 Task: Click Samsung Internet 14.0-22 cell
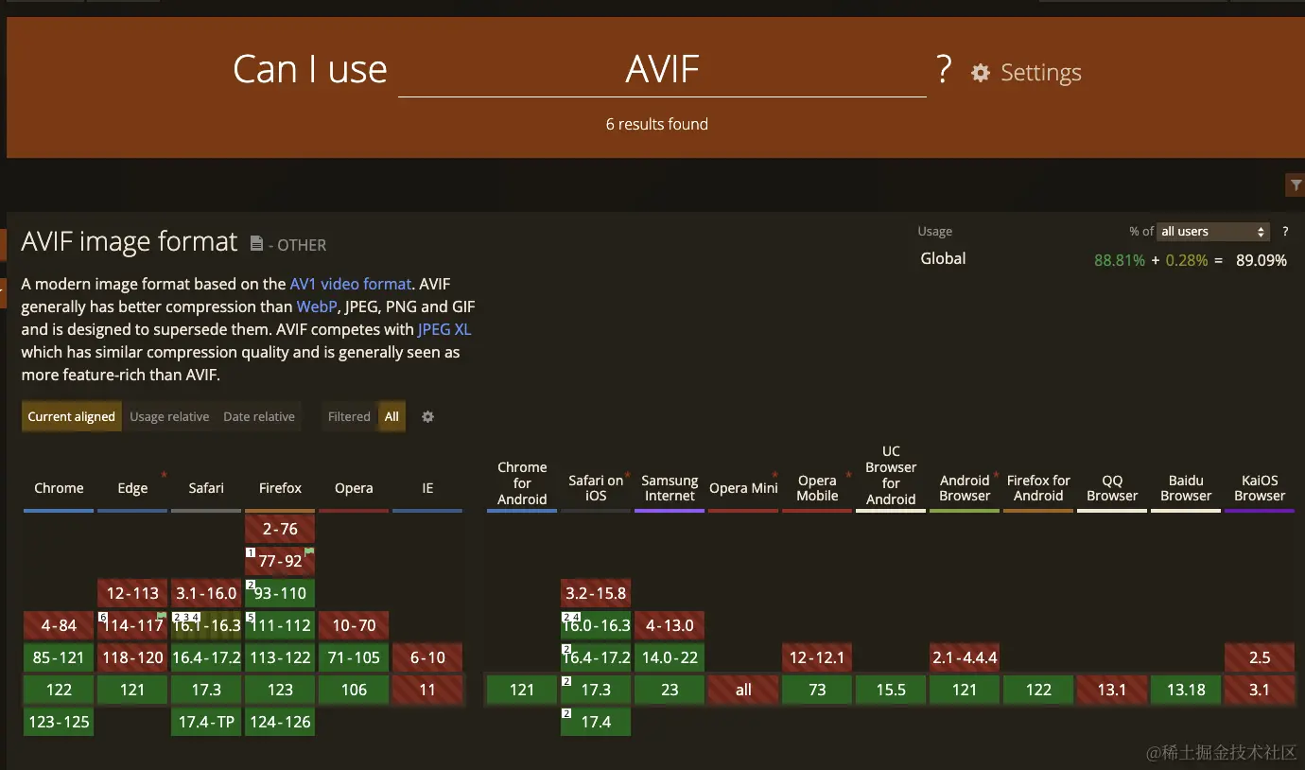670,657
